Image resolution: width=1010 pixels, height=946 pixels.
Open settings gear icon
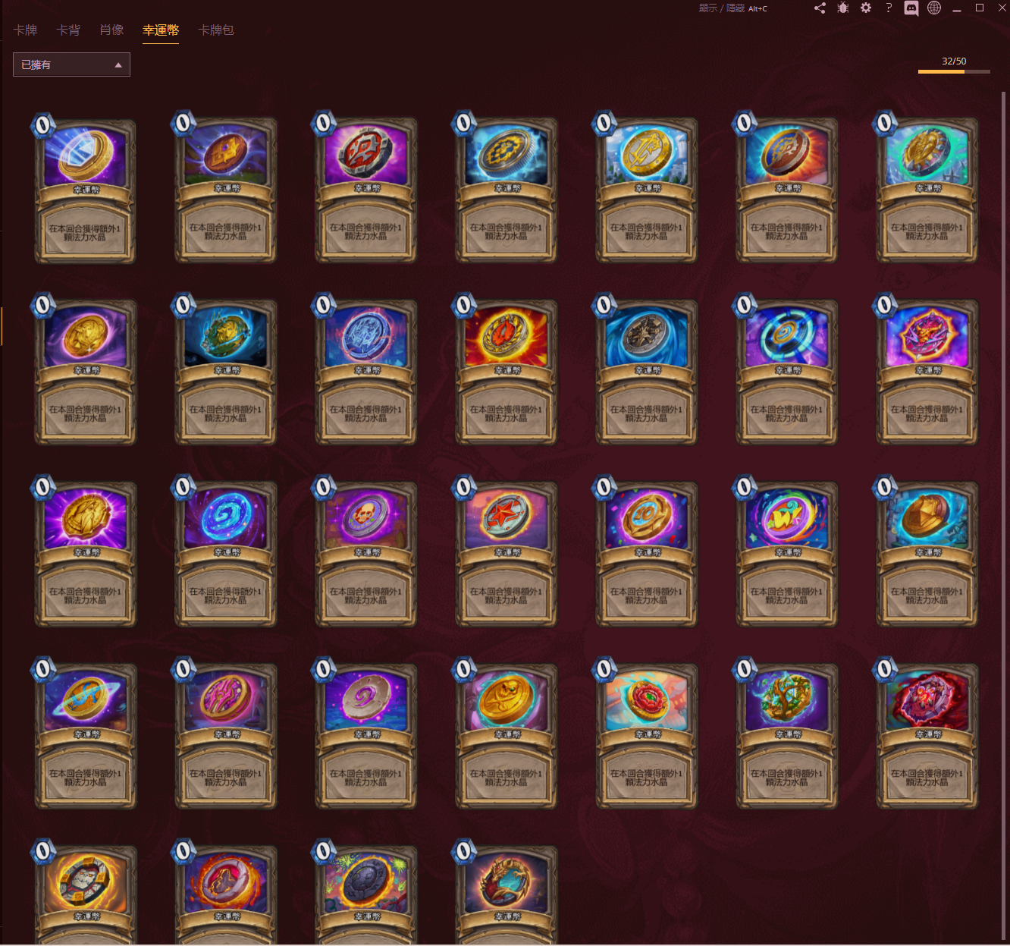tap(866, 8)
